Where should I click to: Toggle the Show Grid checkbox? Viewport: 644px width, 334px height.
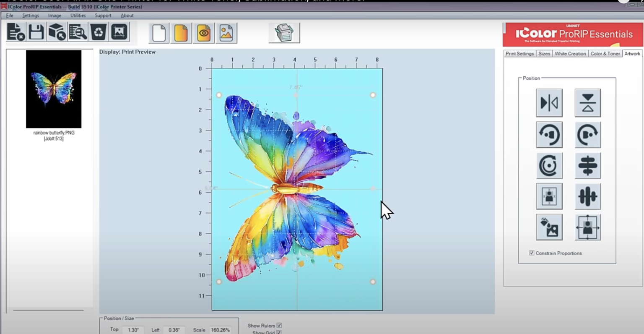[279, 332]
